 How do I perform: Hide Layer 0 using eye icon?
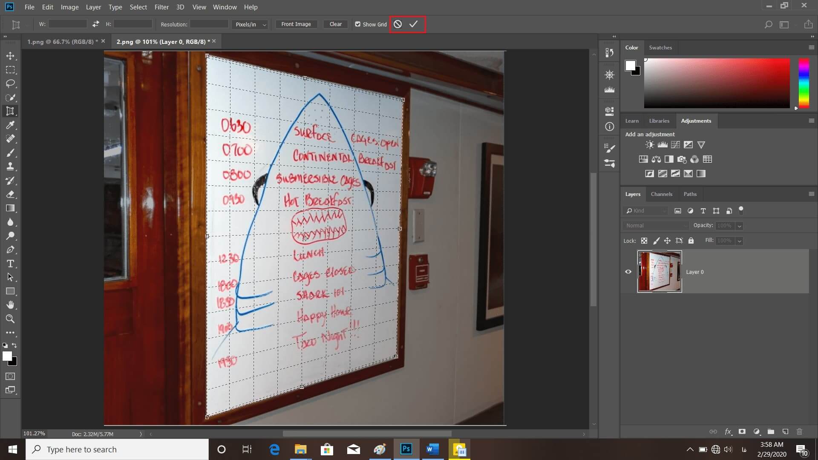pyautogui.click(x=628, y=272)
